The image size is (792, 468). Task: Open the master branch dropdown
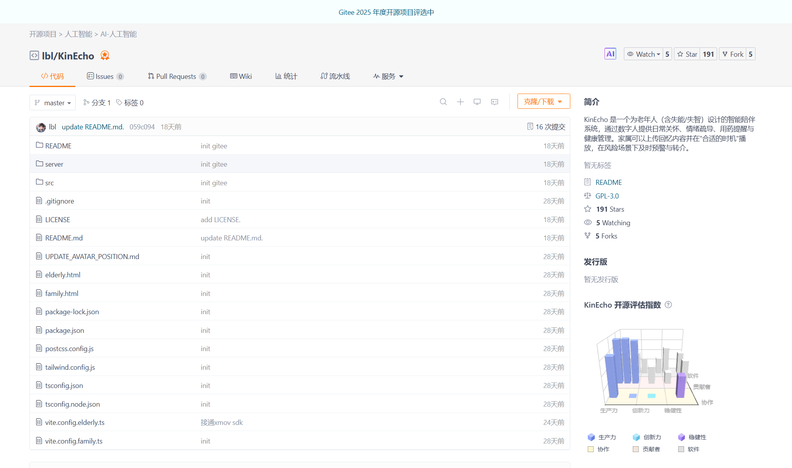52,103
